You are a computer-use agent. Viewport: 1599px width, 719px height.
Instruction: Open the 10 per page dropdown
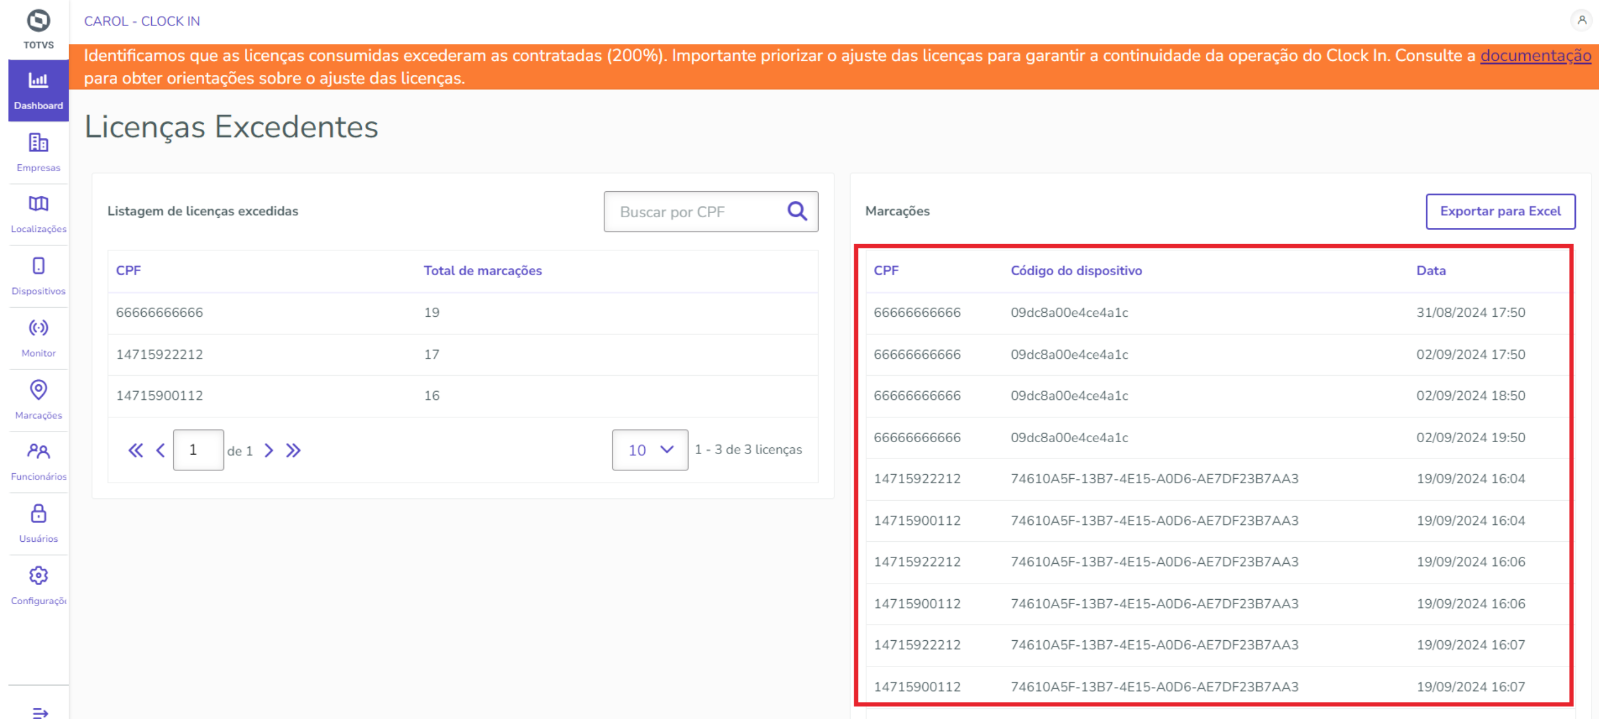(649, 450)
